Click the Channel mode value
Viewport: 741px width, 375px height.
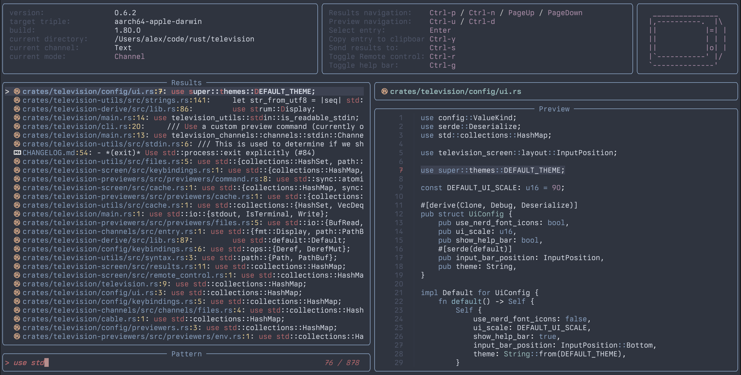pos(129,57)
